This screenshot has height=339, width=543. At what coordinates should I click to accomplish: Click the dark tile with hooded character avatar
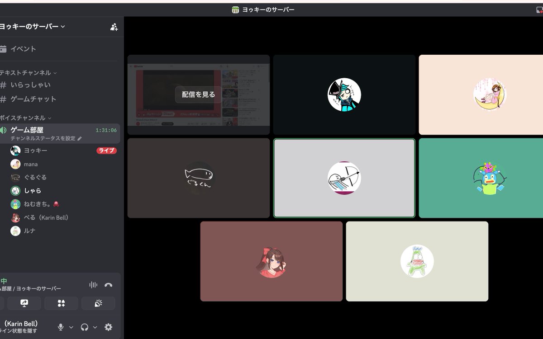coord(344,95)
